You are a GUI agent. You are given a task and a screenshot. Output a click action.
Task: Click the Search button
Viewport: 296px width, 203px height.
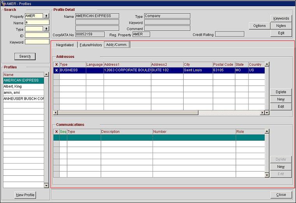[x=25, y=56]
